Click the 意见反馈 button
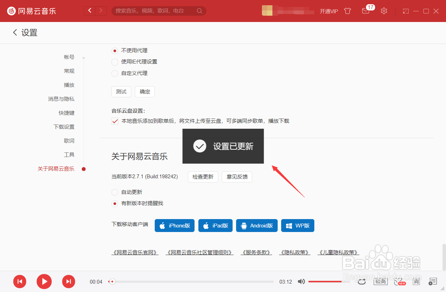This screenshot has width=446, height=292. pyautogui.click(x=237, y=177)
